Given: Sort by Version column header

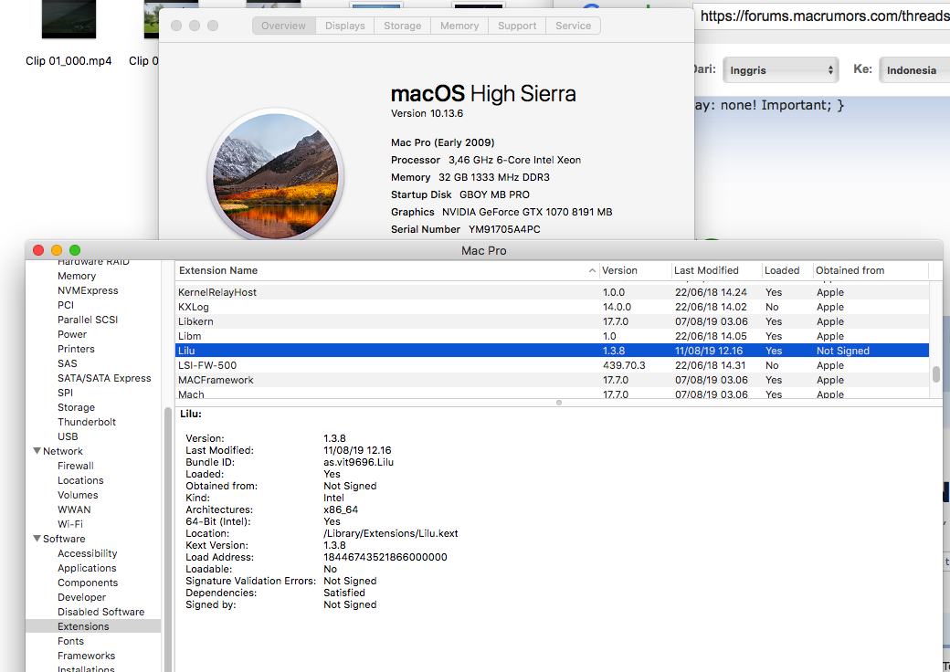Looking at the screenshot, I should pyautogui.click(x=636, y=270).
